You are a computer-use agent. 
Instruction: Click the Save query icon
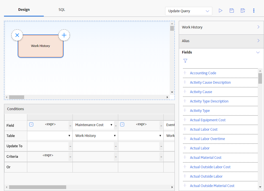click(x=232, y=11)
